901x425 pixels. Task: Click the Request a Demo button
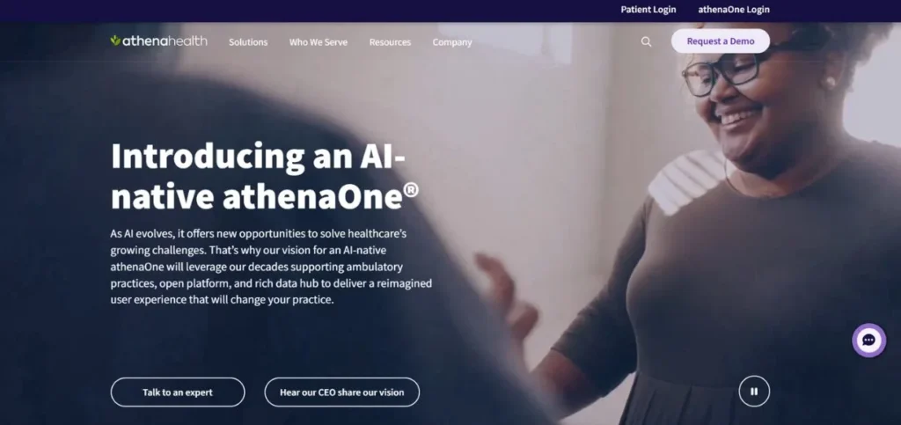[x=721, y=40]
